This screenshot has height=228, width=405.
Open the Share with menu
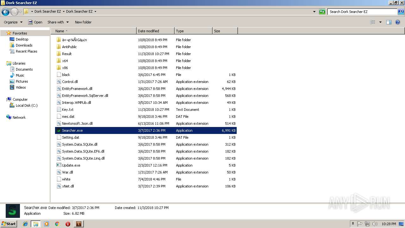[58, 22]
